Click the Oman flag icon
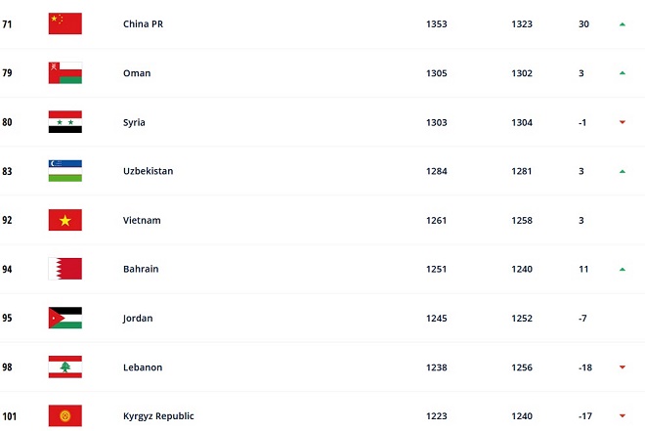This screenshot has height=431, width=645. [65, 72]
